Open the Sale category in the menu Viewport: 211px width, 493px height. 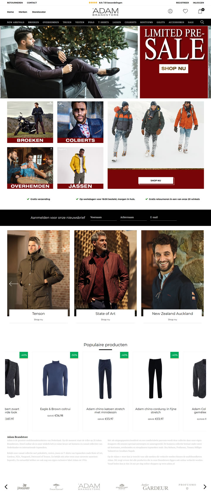pyautogui.click(x=191, y=22)
